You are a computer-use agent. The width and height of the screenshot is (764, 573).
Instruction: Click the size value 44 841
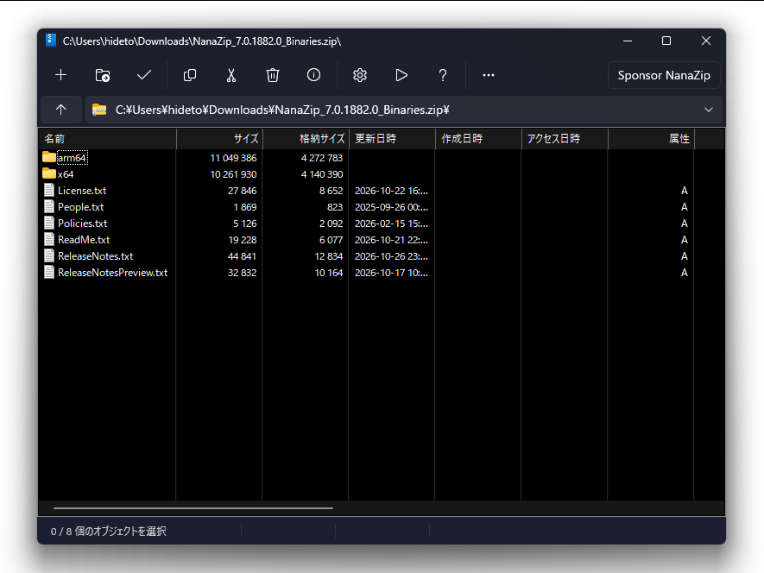click(243, 256)
